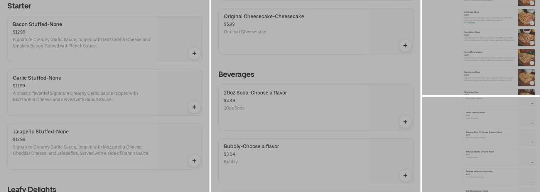Open the 20oz Soda-Choose a flavor item

coord(255,93)
